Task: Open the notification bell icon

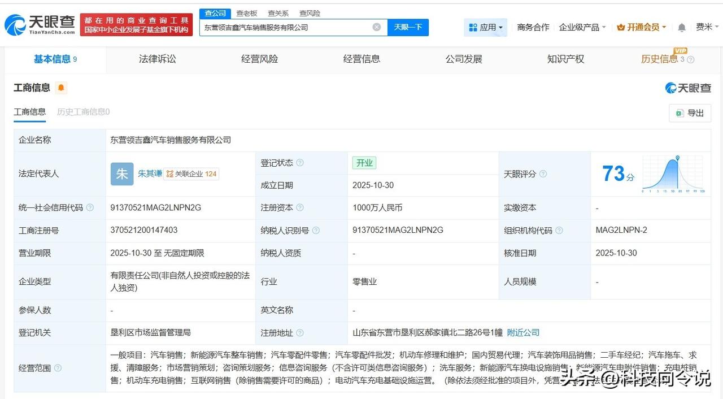Action: 681,27
